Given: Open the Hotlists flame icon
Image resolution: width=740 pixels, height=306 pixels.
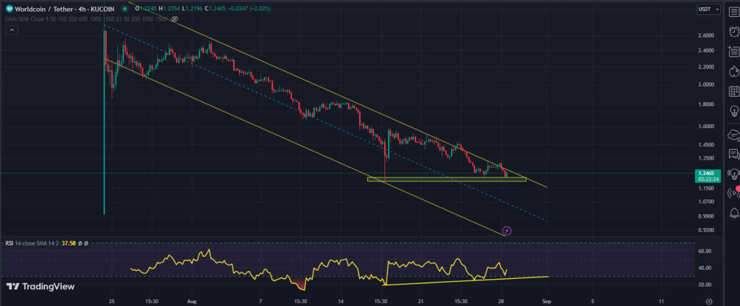Looking at the screenshot, I should [734, 70].
